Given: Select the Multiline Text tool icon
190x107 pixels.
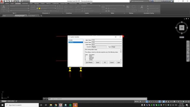Looking at the screenshot, I should 4,7.
